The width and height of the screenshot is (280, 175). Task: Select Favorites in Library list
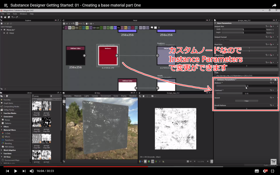7,100
